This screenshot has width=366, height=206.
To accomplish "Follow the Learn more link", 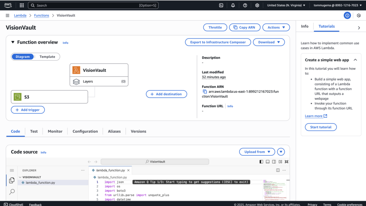I will (x=316, y=116).
